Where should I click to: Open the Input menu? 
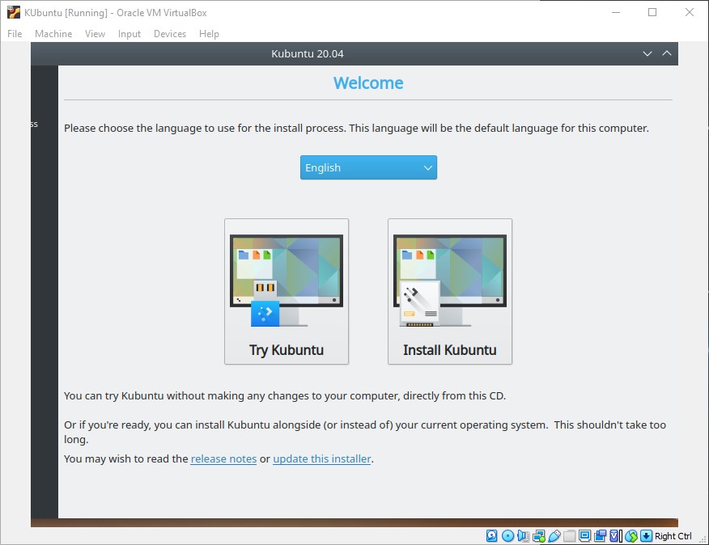click(x=129, y=34)
